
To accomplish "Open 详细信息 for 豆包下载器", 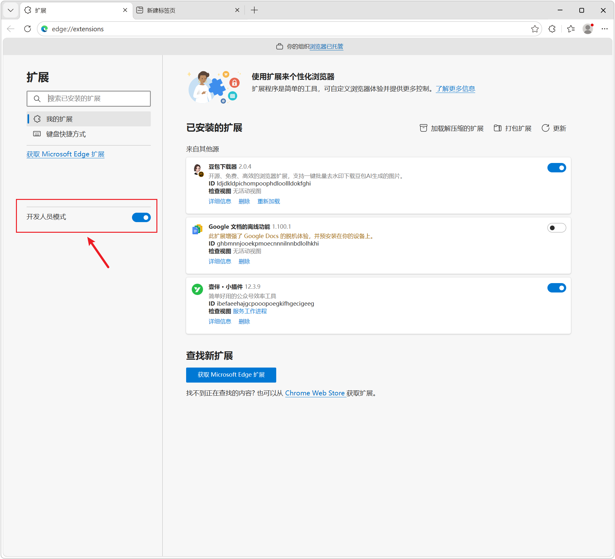I will pos(220,201).
